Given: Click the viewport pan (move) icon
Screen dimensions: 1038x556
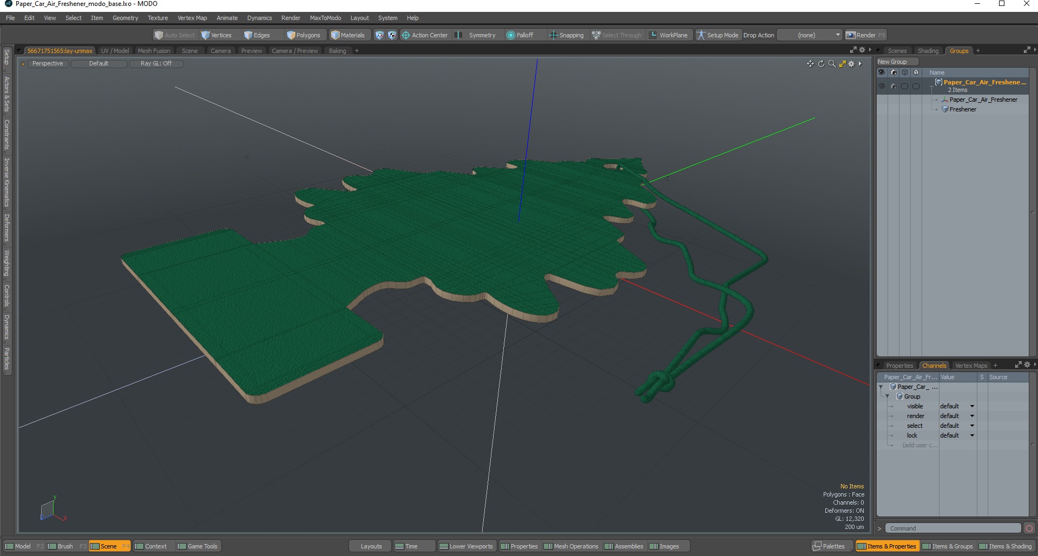Looking at the screenshot, I should coord(810,64).
